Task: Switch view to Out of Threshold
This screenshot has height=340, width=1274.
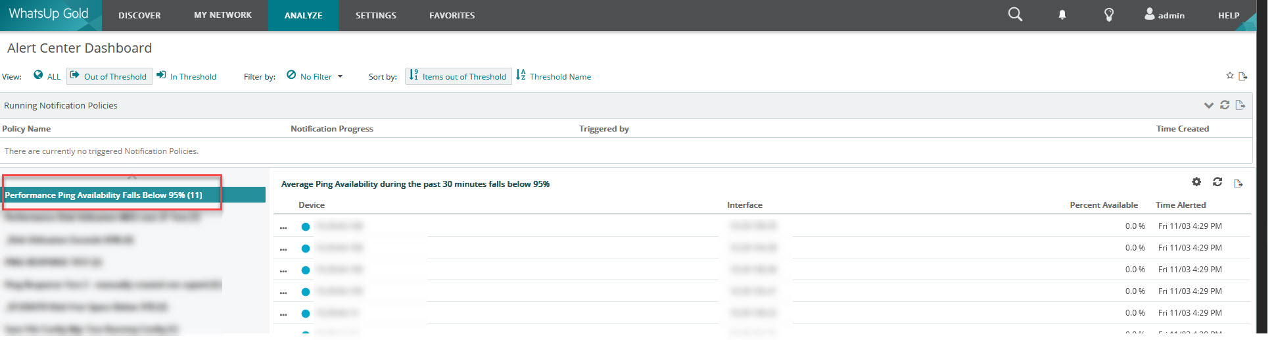Action: click(109, 76)
